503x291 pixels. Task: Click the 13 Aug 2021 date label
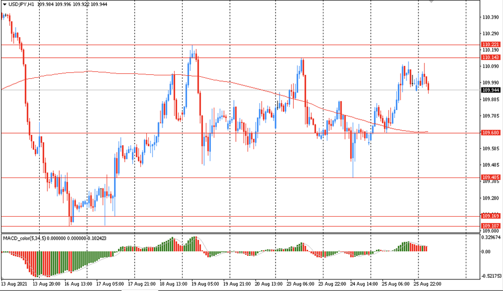[x=14, y=284]
